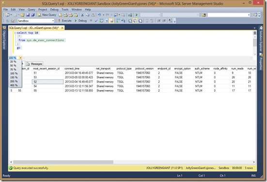The height and width of the screenshot is (182, 267).
Task: Toggle IntelliSense Enabled button
Action: coord(111,21)
